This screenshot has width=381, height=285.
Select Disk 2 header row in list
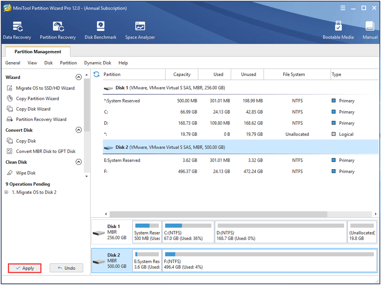tap(240, 147)
